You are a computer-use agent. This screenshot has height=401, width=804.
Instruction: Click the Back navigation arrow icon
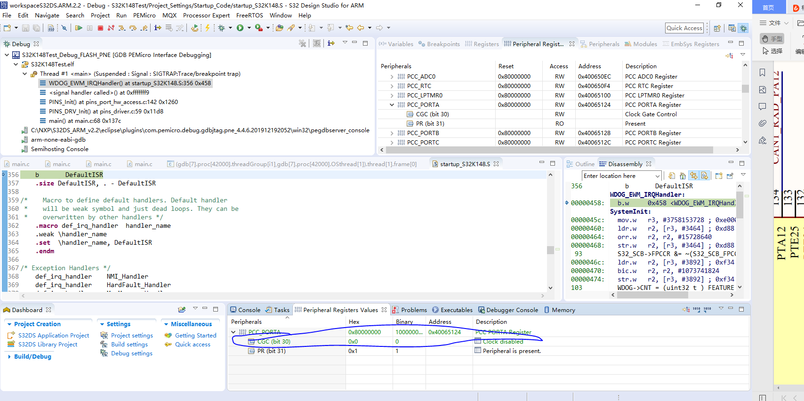361,28
